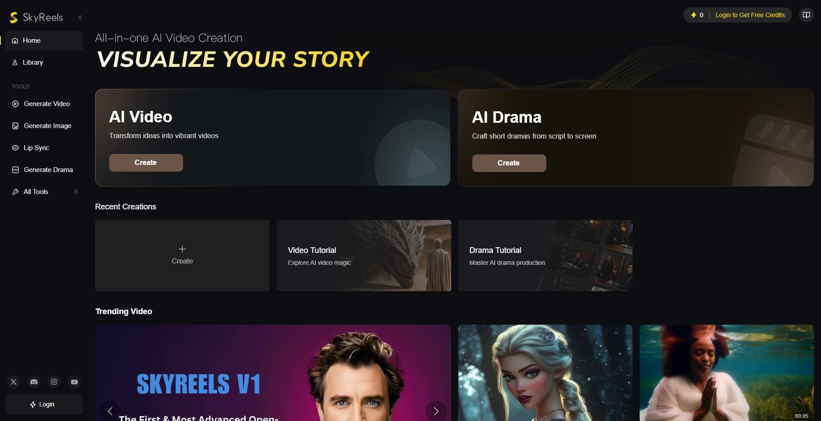Image resolution: width=821 pixels, height=421 pixels.
Task: Go to previous trending slide arrow
Action: pyautogui.click(x=110, y=411)
